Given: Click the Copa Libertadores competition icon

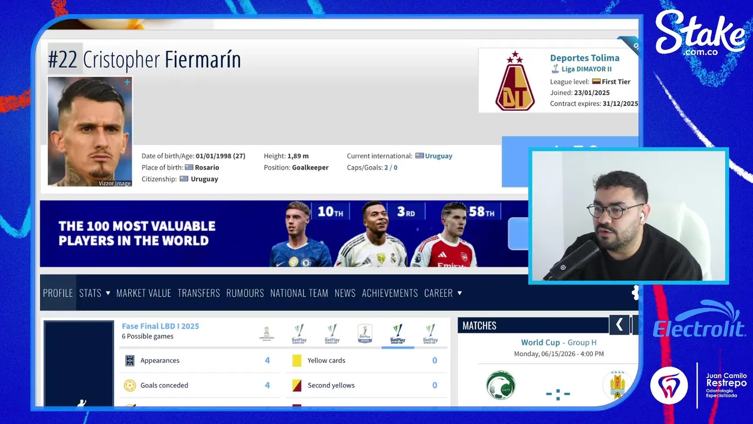Looking at the screenshot, I should (266, 333).
